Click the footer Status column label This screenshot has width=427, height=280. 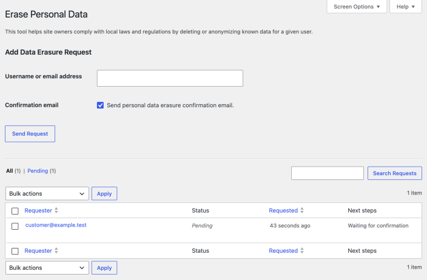coord(200,251)
